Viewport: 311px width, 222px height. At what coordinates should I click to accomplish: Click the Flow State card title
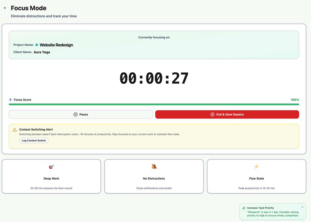pyautogui.click(x=257, y=178)
